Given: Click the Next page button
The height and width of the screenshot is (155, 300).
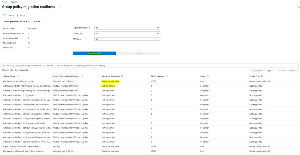Looking at the screenshot, I should 292,70.
